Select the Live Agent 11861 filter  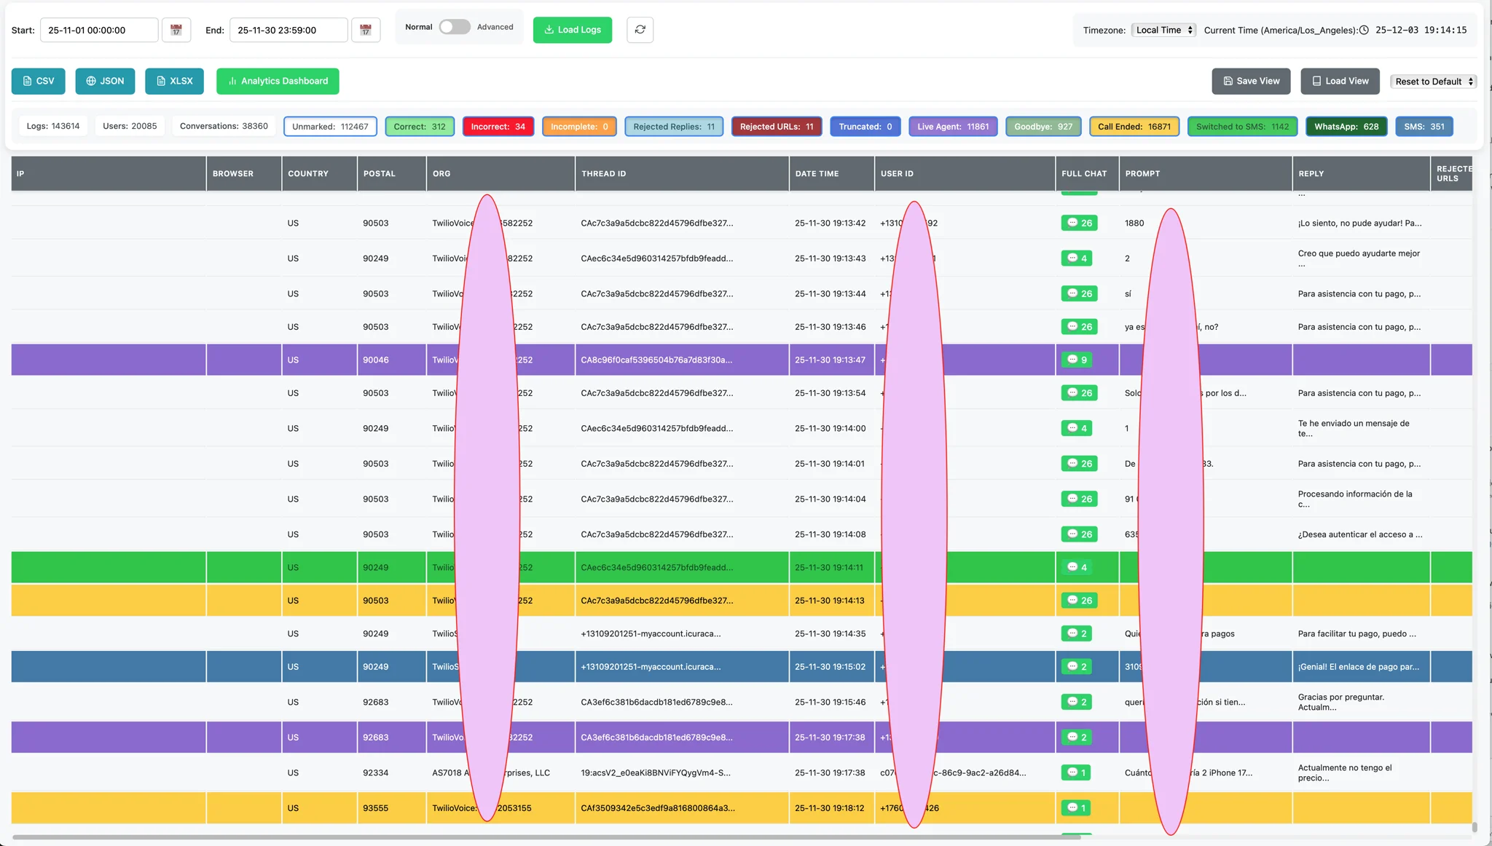[x=953, y=127]
